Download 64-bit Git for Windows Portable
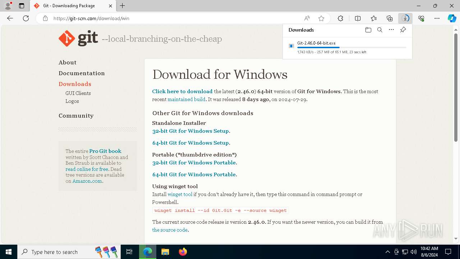The height and width of the screenshot is (259, 460). point(194,174)
